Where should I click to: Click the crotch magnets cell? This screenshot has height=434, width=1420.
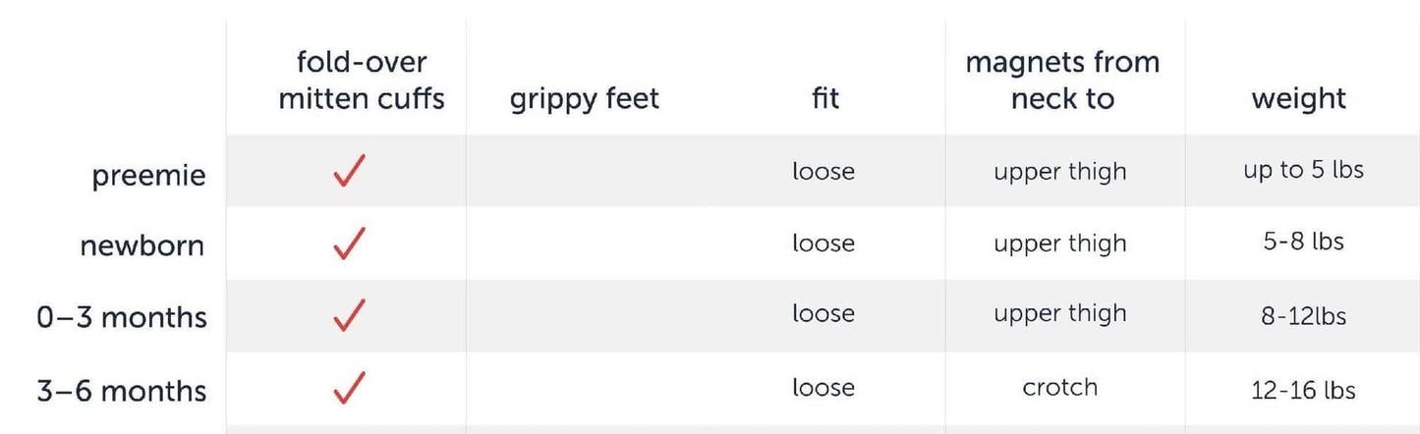1059,387
